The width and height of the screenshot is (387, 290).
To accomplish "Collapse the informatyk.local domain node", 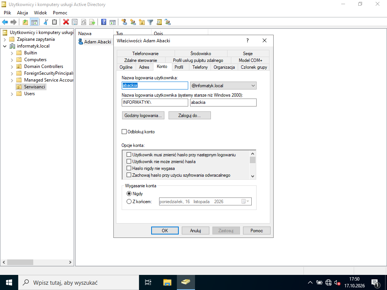I will coord(5,46).
